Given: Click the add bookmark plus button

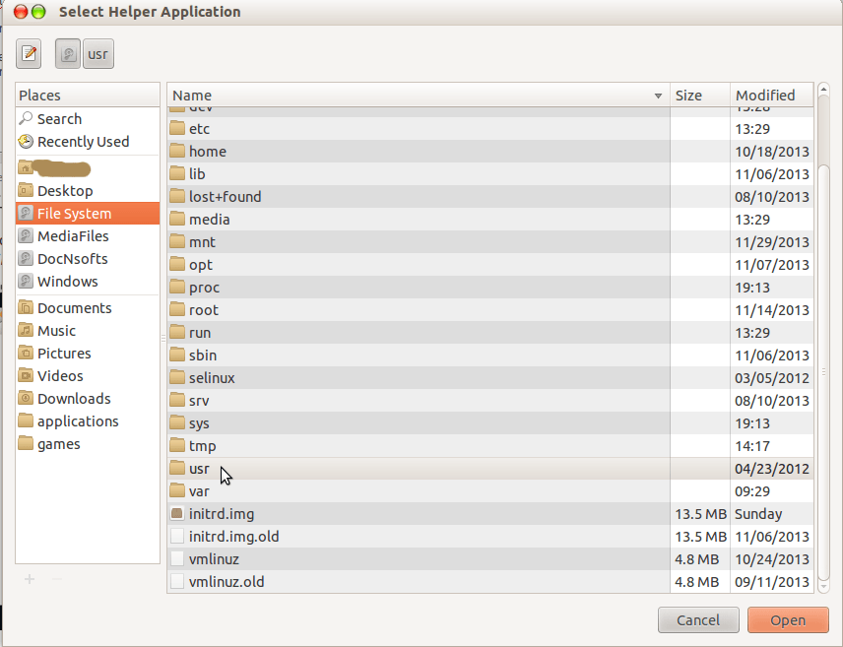Looking at the screenshot, I should (30, 579).
